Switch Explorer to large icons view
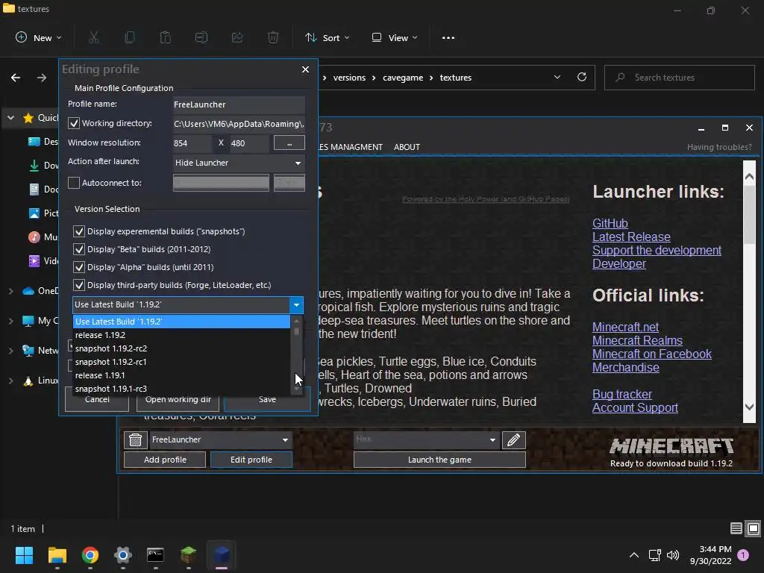This screenshot has width=764, height=573. pyautogui.click(x=754, y=528)
